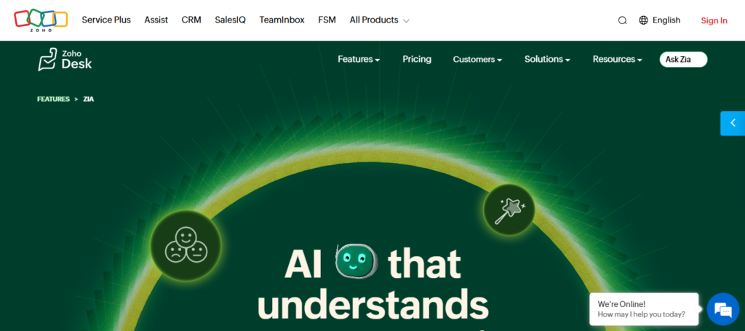Open the CRM product link
Image resolution: width=745 pixels, height=331 pixels.
point(191,20)
